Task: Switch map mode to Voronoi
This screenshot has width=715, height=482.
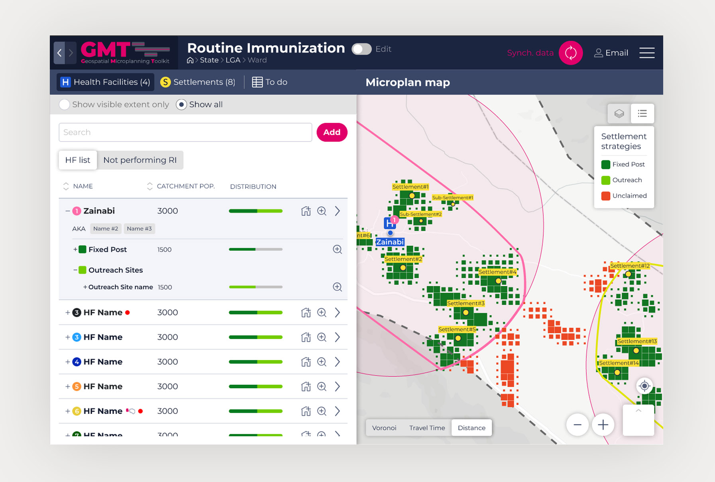Action: [384, 428]
